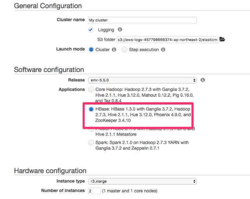The height and width of the screenshot is (199, 250).
Task: Click the Logging label text
Action: (x=106, y=30)
